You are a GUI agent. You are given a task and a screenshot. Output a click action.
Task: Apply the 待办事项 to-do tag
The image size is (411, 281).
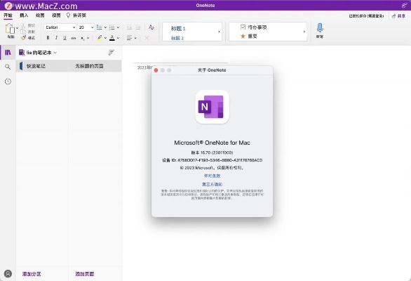[x=253, y=27]
